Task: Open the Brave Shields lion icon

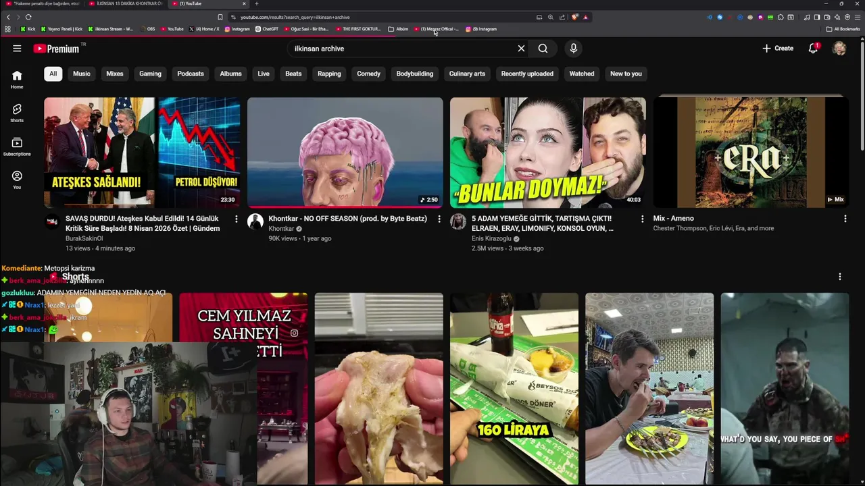Action: [574, 17]
